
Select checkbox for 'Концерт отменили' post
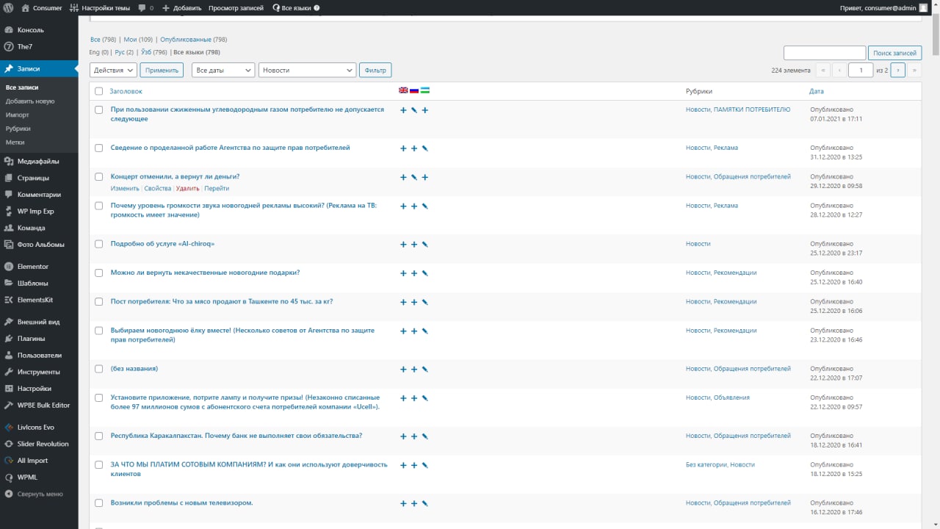pos(99,176)
